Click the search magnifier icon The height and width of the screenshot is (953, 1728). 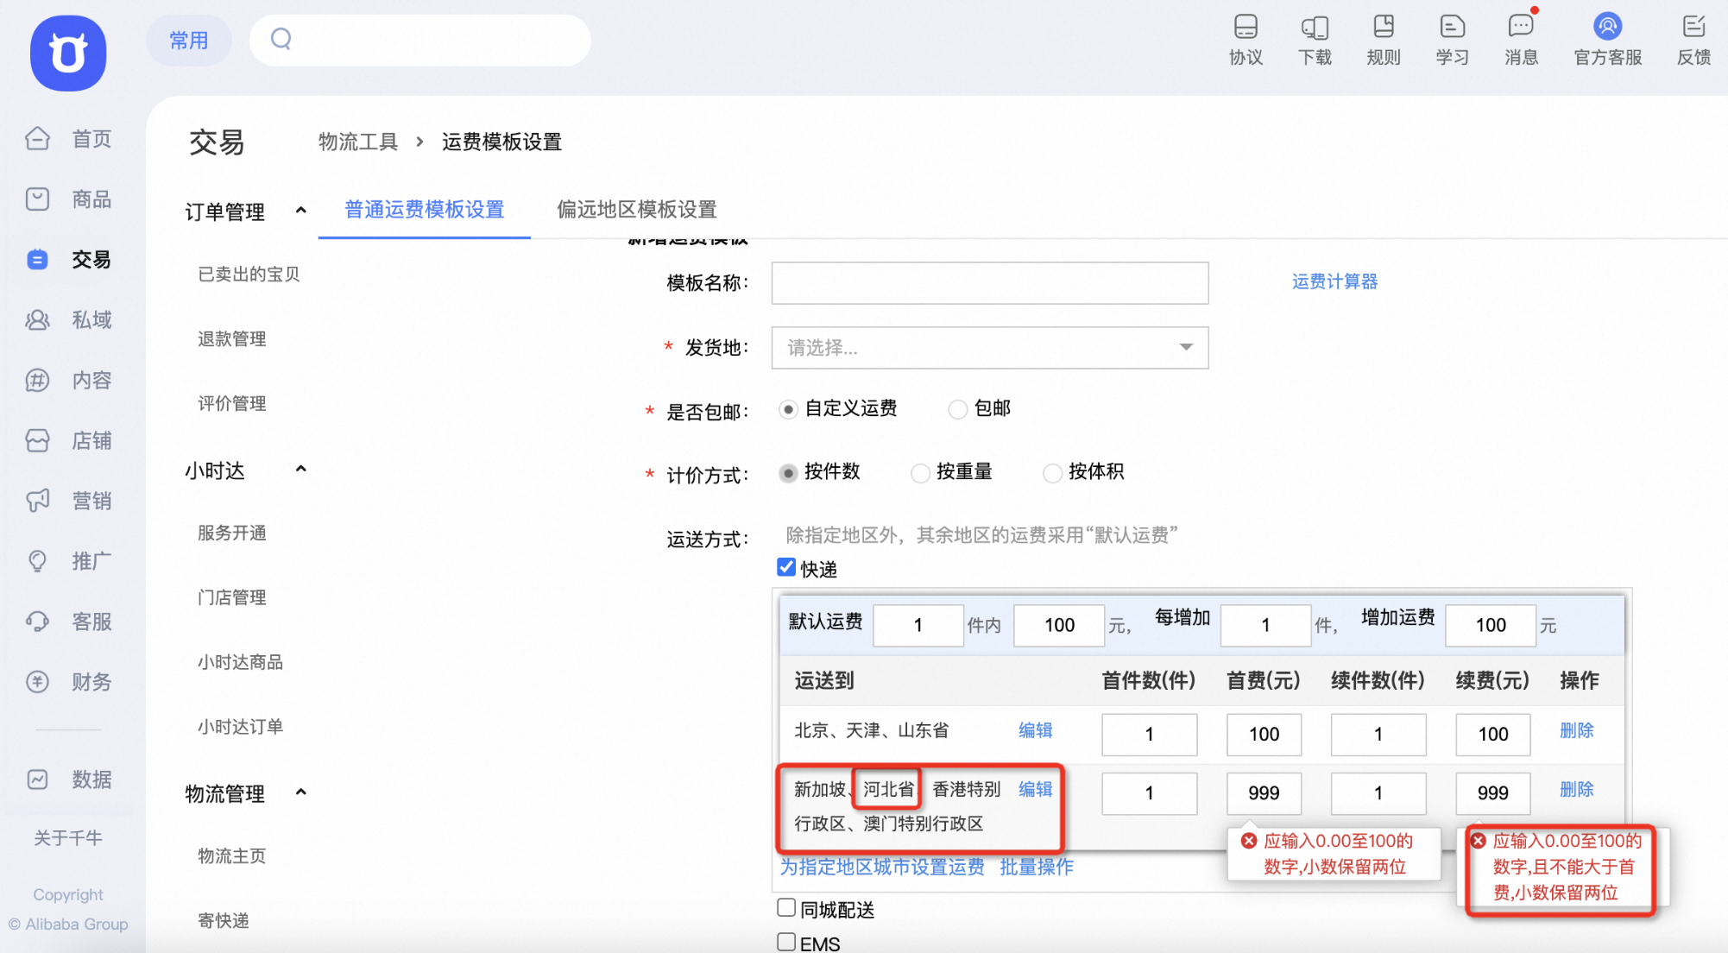(x=281, y=39)
